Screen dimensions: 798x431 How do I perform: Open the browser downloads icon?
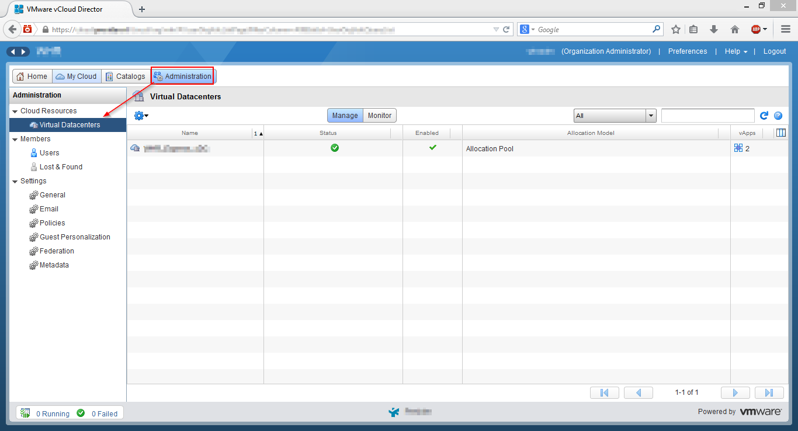pos(714,29)
